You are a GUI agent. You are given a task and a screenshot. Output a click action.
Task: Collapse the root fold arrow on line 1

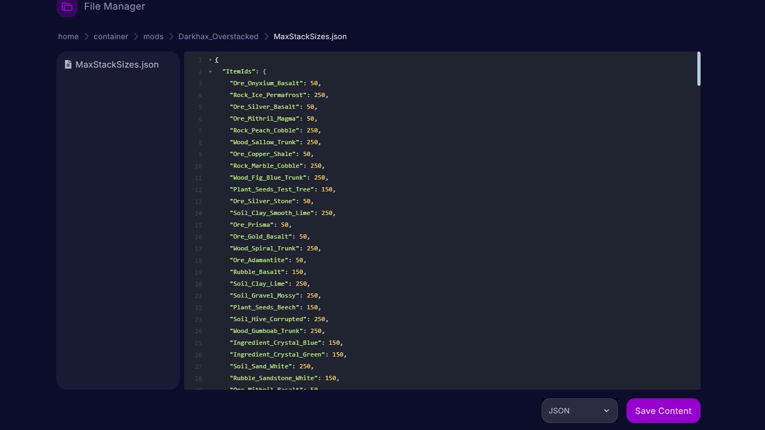point(209,60)
